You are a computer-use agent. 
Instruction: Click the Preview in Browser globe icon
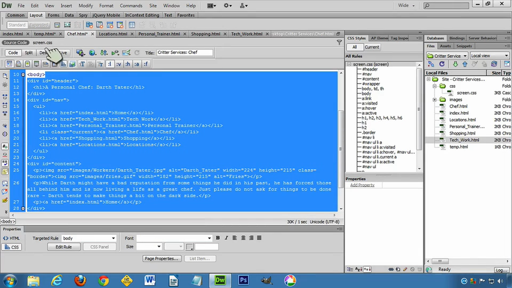(x=93, y=53)
